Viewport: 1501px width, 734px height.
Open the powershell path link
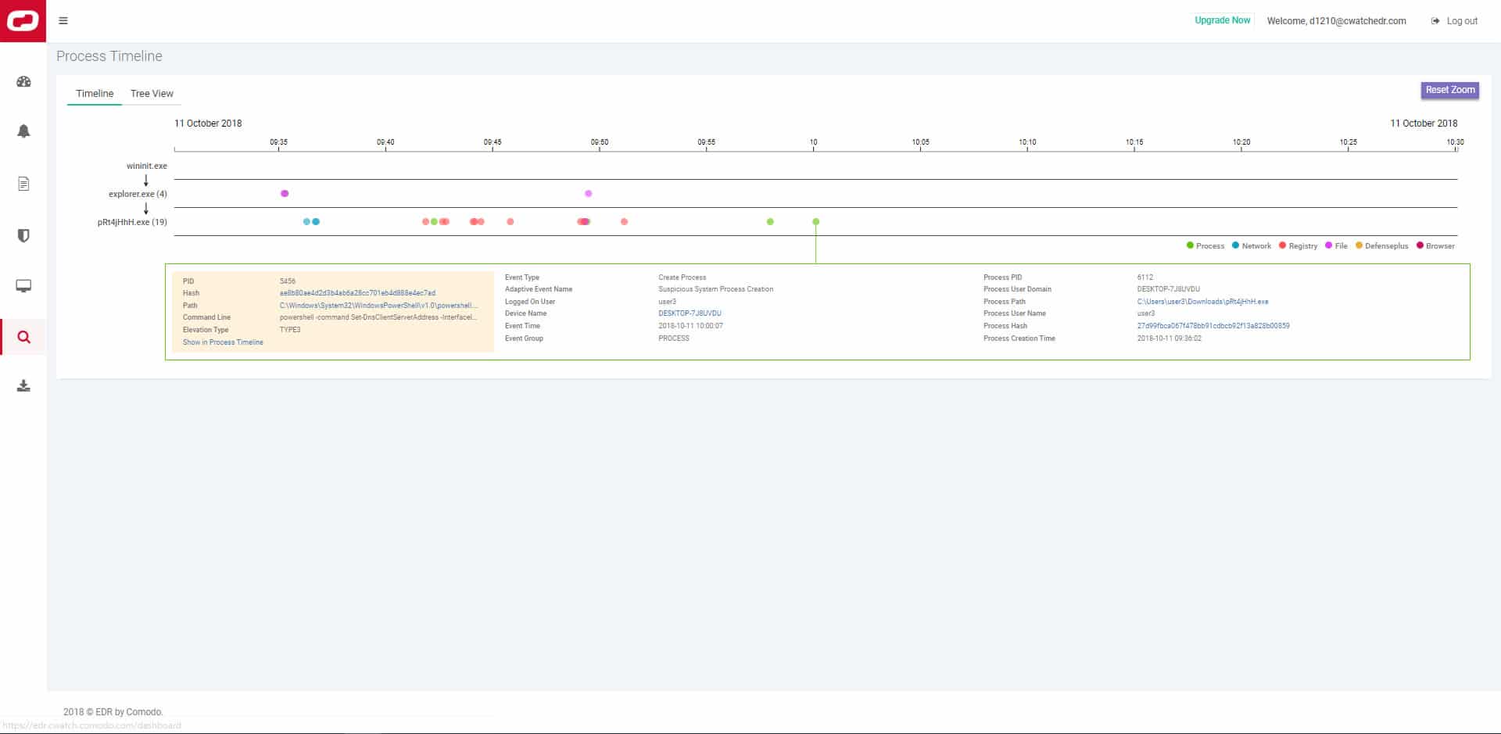tap(378, 306)
